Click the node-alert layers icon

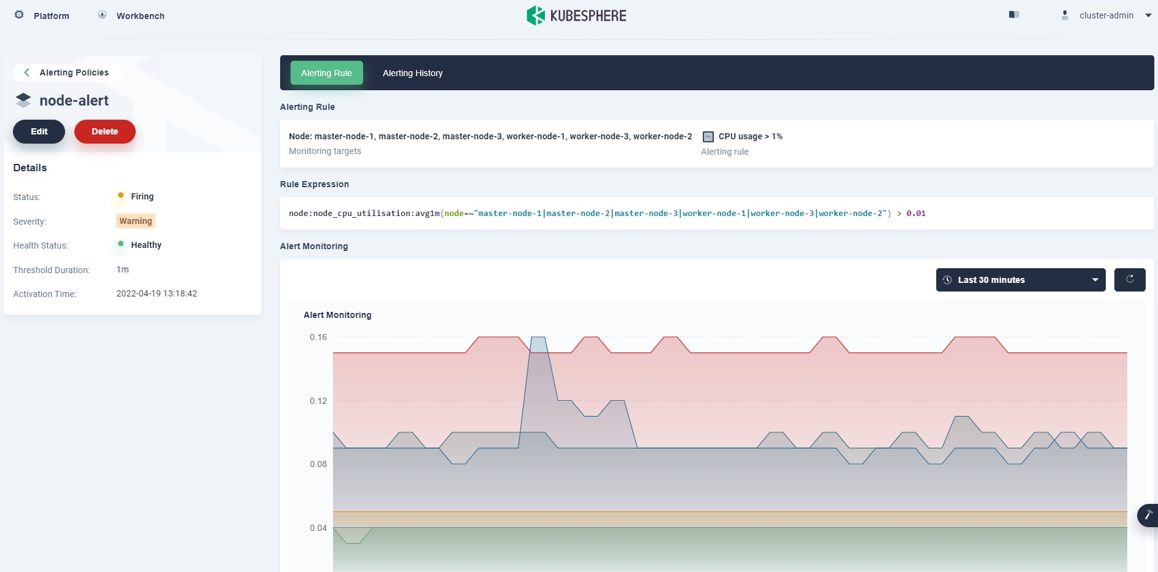[x=23, y=100]
